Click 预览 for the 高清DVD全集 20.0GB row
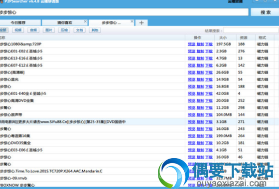 point(192,100)
